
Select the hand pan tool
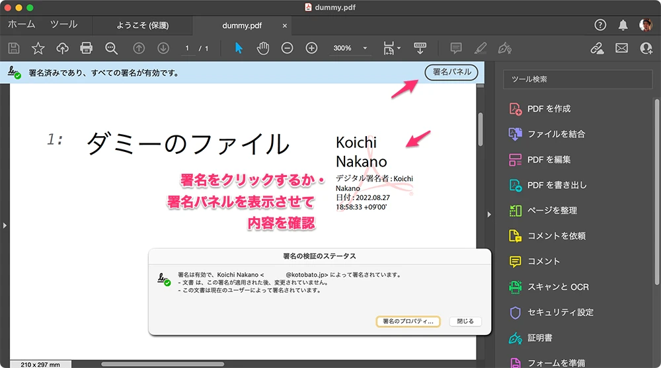(x=263, y=48)
